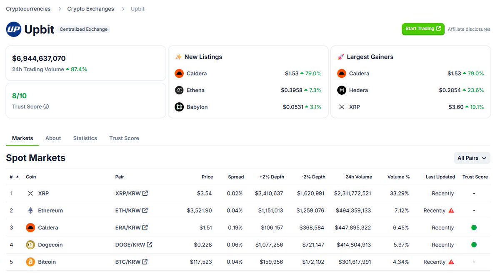
Task: Click warning icon in Ethereum row
Action: coord(451,210)
